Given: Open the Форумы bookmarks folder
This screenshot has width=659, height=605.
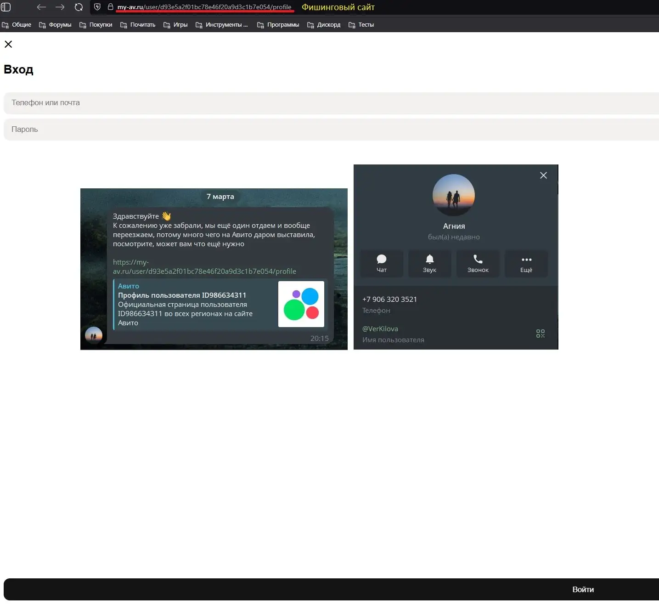Looking at the screenshot, I should tap(56, 25).
